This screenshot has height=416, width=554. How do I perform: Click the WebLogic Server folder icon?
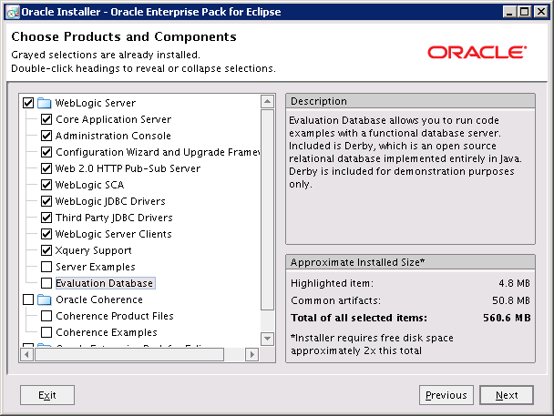coord(45,103)
